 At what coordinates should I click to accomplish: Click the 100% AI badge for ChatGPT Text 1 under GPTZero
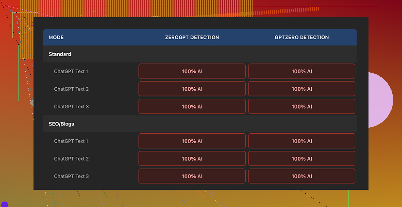[301, 71]
